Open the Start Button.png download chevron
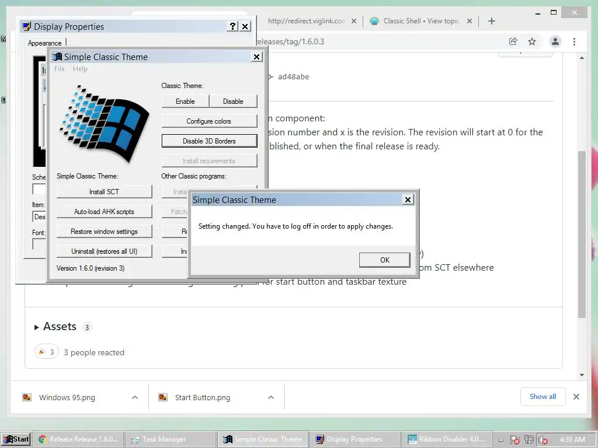The width and height of the screenshot is (598, 448). pos(271,397)
